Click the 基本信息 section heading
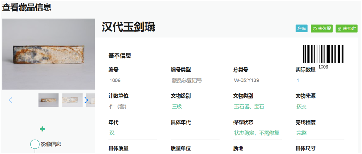 pos(120,55)
